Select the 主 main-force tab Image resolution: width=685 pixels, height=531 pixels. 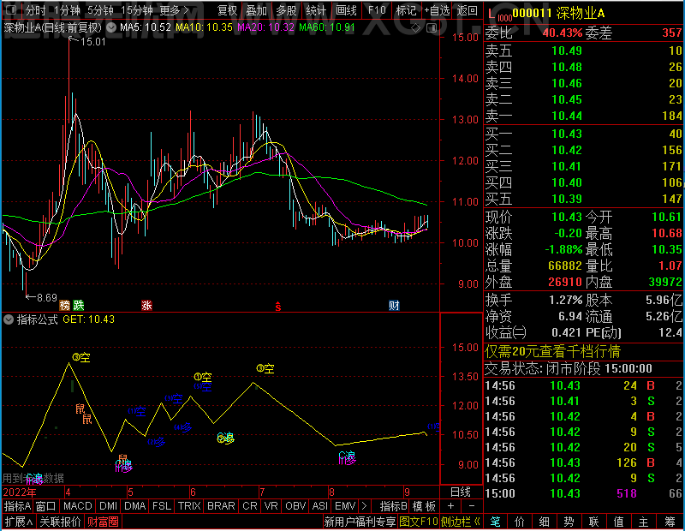coord(644,522)
